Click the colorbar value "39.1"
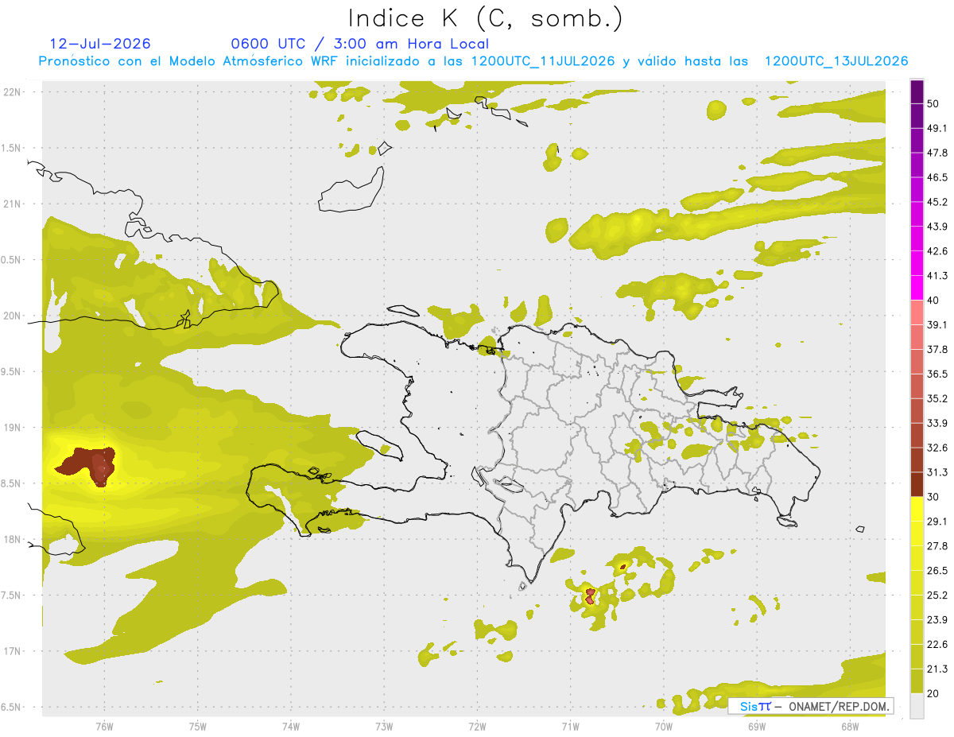Image resolution: width=954 pixels, height=737 pixels. [x=937, y=325]
